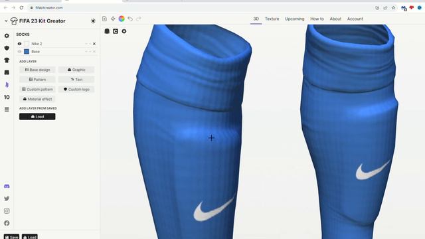Open the Account tab
Viewport: 425px width, 239px height.
point(355,19)
